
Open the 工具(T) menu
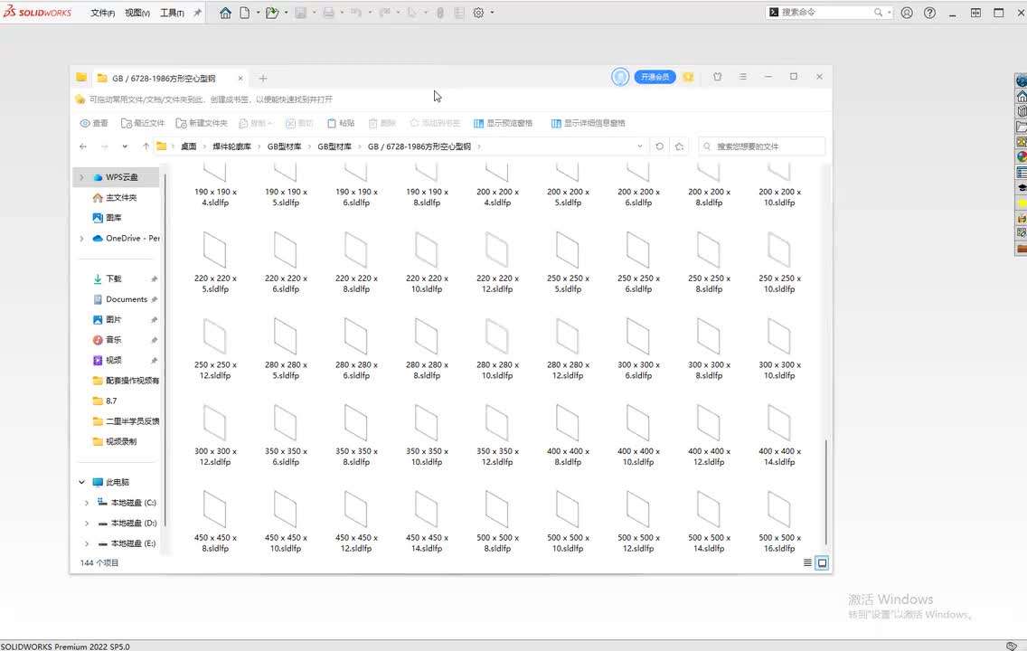(x=172, y=13)
